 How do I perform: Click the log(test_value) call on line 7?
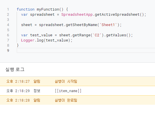pos(53,40)
